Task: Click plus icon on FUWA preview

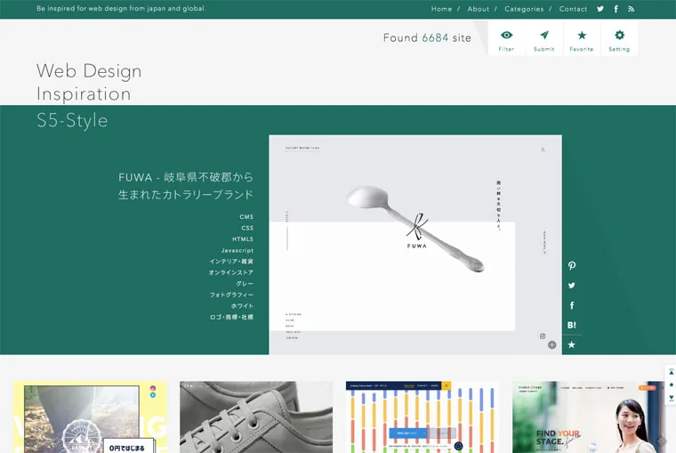Action: [551, 344]
